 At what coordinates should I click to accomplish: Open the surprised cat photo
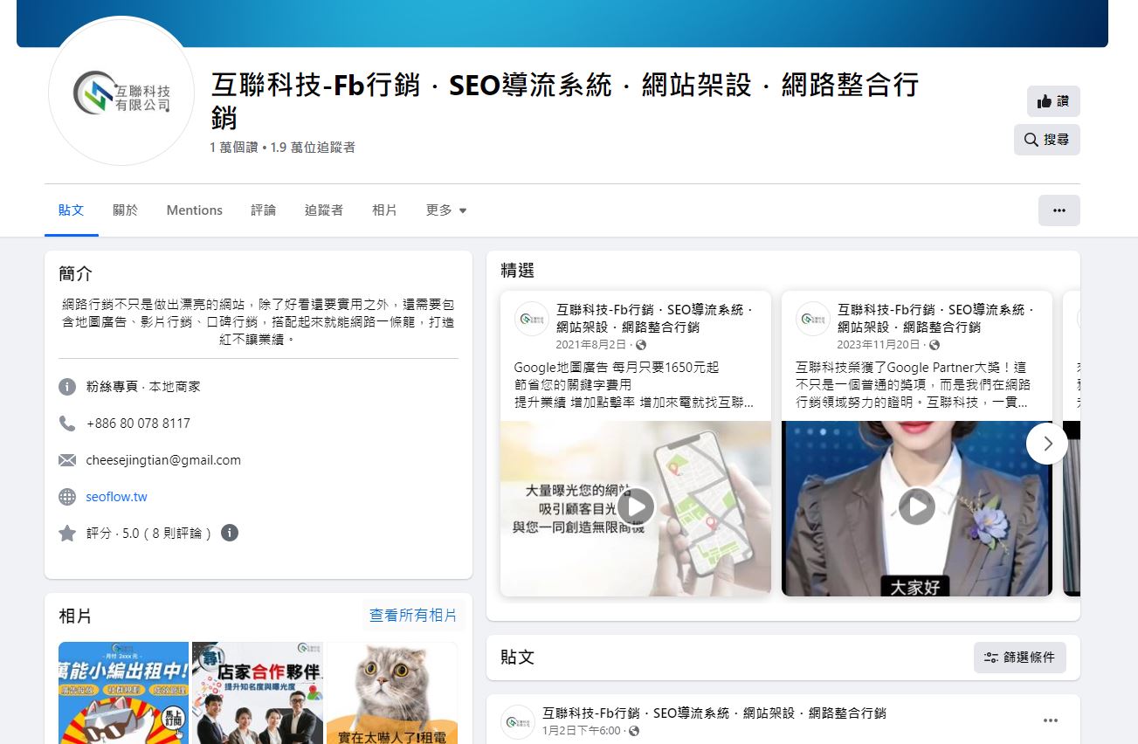392,692
